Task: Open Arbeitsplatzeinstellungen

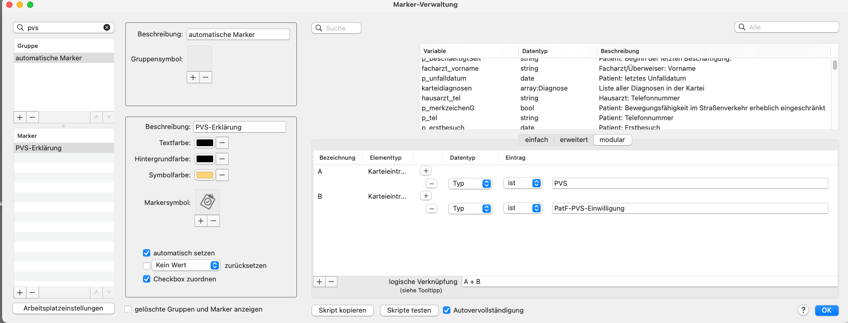Action: (x=63, y=308)
